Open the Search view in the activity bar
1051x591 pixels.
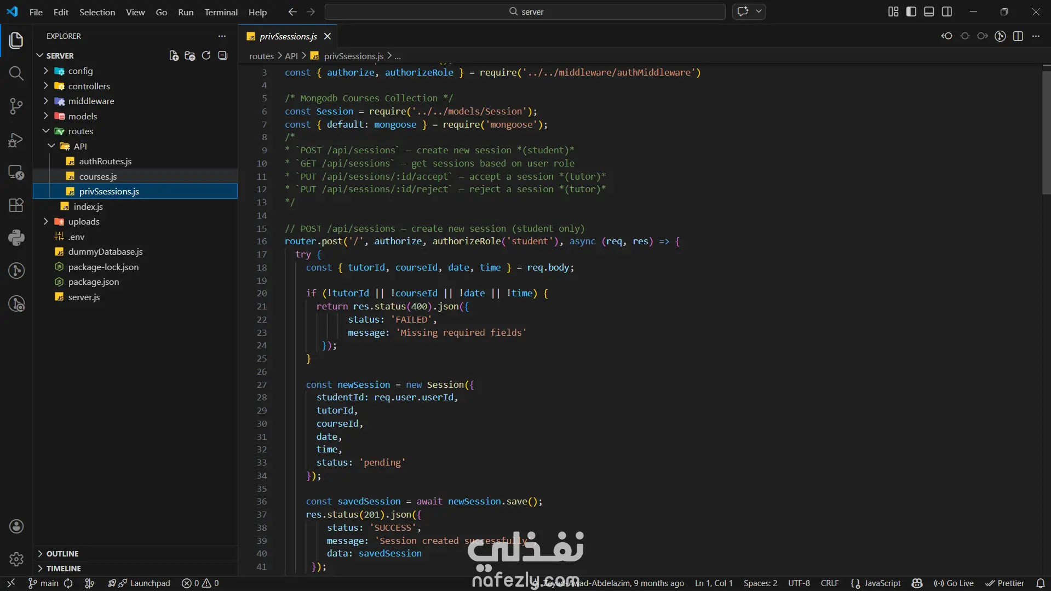click(x=16, y=73)
